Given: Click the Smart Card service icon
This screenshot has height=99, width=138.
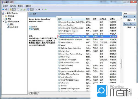Looking at the screenshot, I should tap(59, 51).
